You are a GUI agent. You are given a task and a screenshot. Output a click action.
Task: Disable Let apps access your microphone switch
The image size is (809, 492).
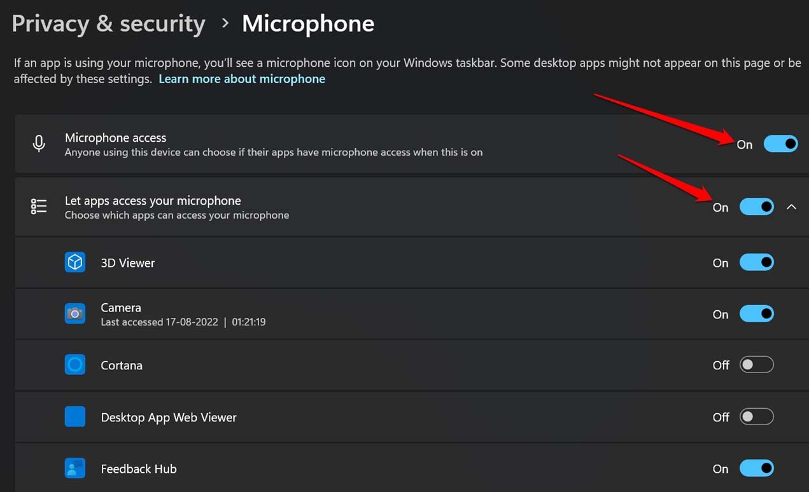(x=756, y=207)
